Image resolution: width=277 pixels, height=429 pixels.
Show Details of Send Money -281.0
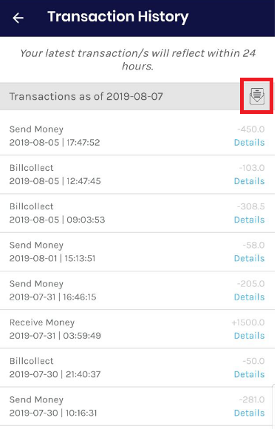[x=249, y=413]
